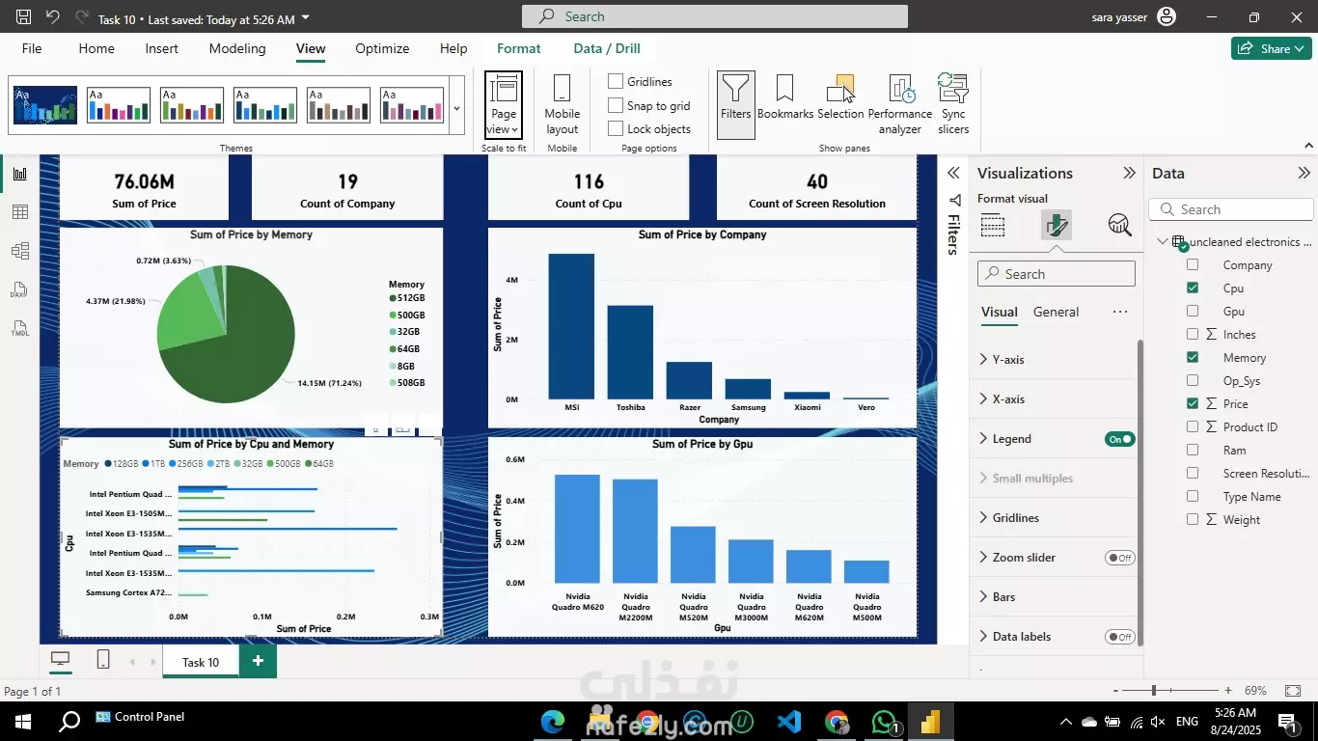Image resolution: width=1318 pixels, height=741 pixels.
Task: Collapse the Data pane with double chevron
Action: tap(1304, 174)
